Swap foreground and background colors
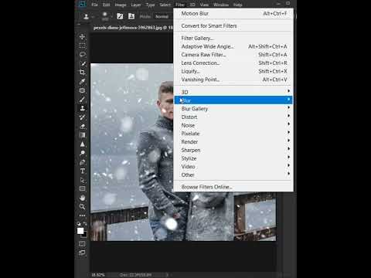Screen dimensions: 371x278 point(85,224)
